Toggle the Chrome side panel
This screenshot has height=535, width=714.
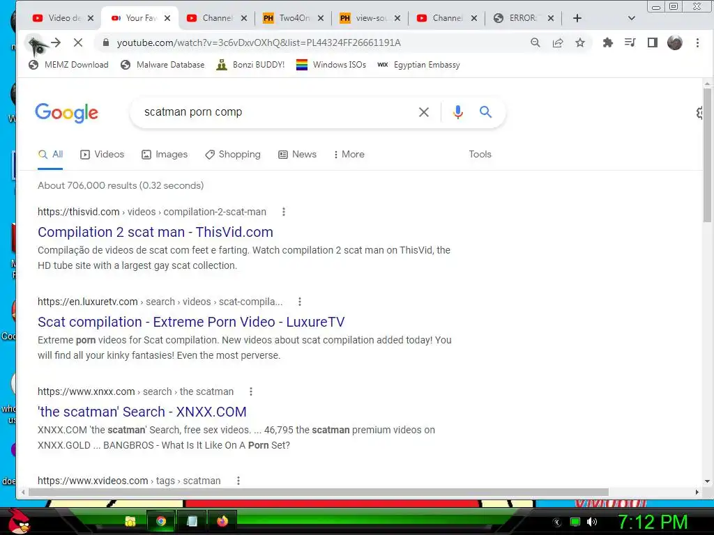pos(653,42)
